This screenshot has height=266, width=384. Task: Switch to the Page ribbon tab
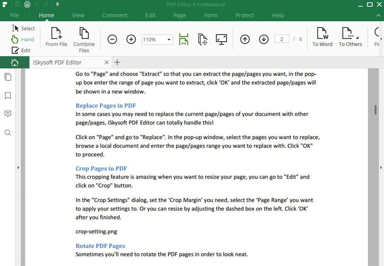pyautogui.click(x=179, y=15)
